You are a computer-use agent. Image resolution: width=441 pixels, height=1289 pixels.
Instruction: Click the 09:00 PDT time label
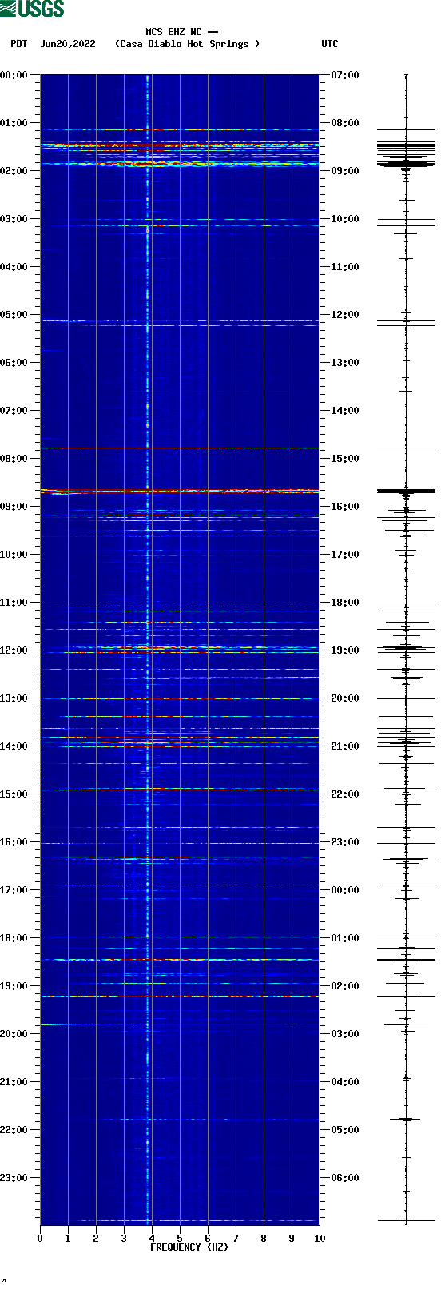(x=14, y=507)
